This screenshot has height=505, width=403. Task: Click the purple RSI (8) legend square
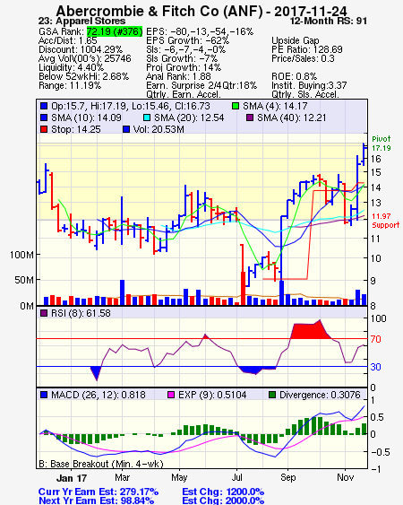[x=44, y=313]
